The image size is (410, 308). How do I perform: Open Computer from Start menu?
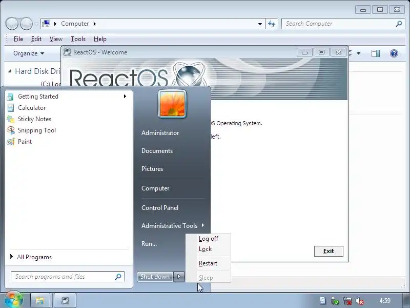[x=155, y=188]
